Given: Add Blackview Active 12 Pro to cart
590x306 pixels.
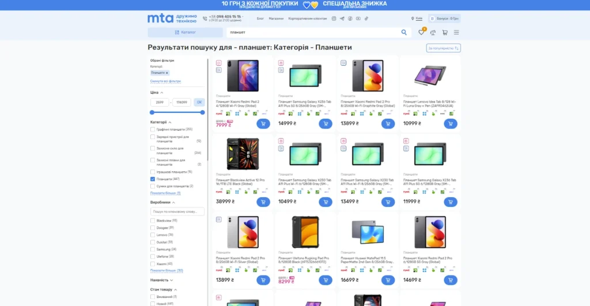Looking at the screenshot, I should (263, 202).
